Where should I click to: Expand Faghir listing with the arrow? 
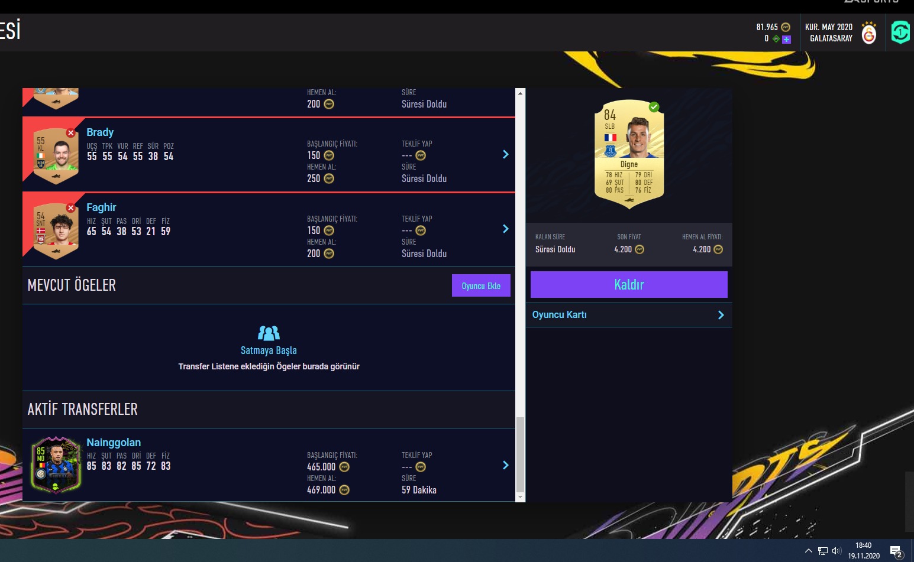tap(506, 229)
